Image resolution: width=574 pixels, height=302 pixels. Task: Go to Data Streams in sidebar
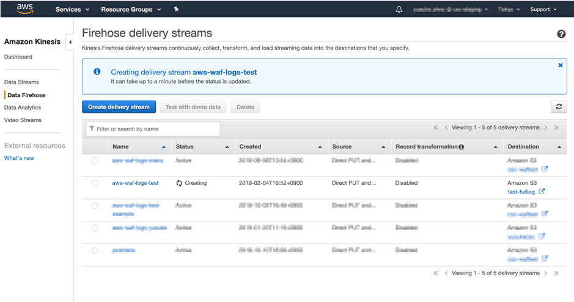pos(21,82)
